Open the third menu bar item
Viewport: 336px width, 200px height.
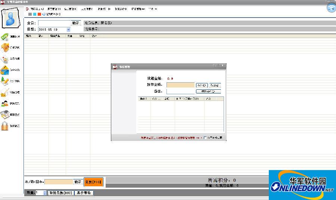[71, 9]
